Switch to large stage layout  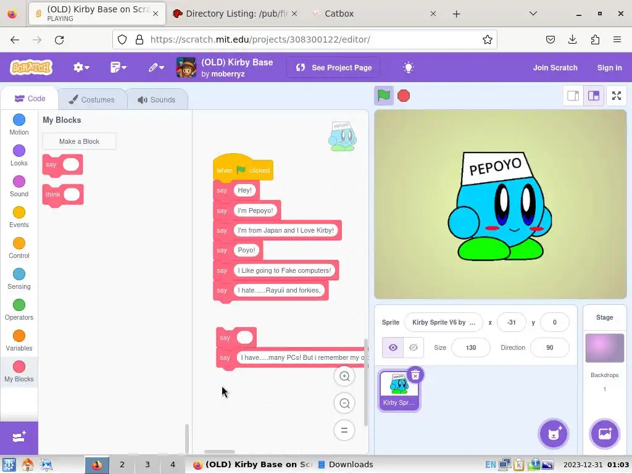594,96
